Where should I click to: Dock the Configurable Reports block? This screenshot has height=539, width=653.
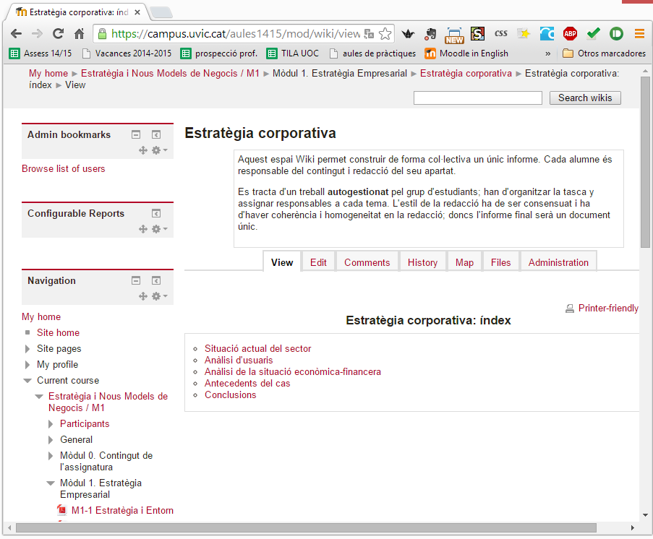click(x=155, y=213)
